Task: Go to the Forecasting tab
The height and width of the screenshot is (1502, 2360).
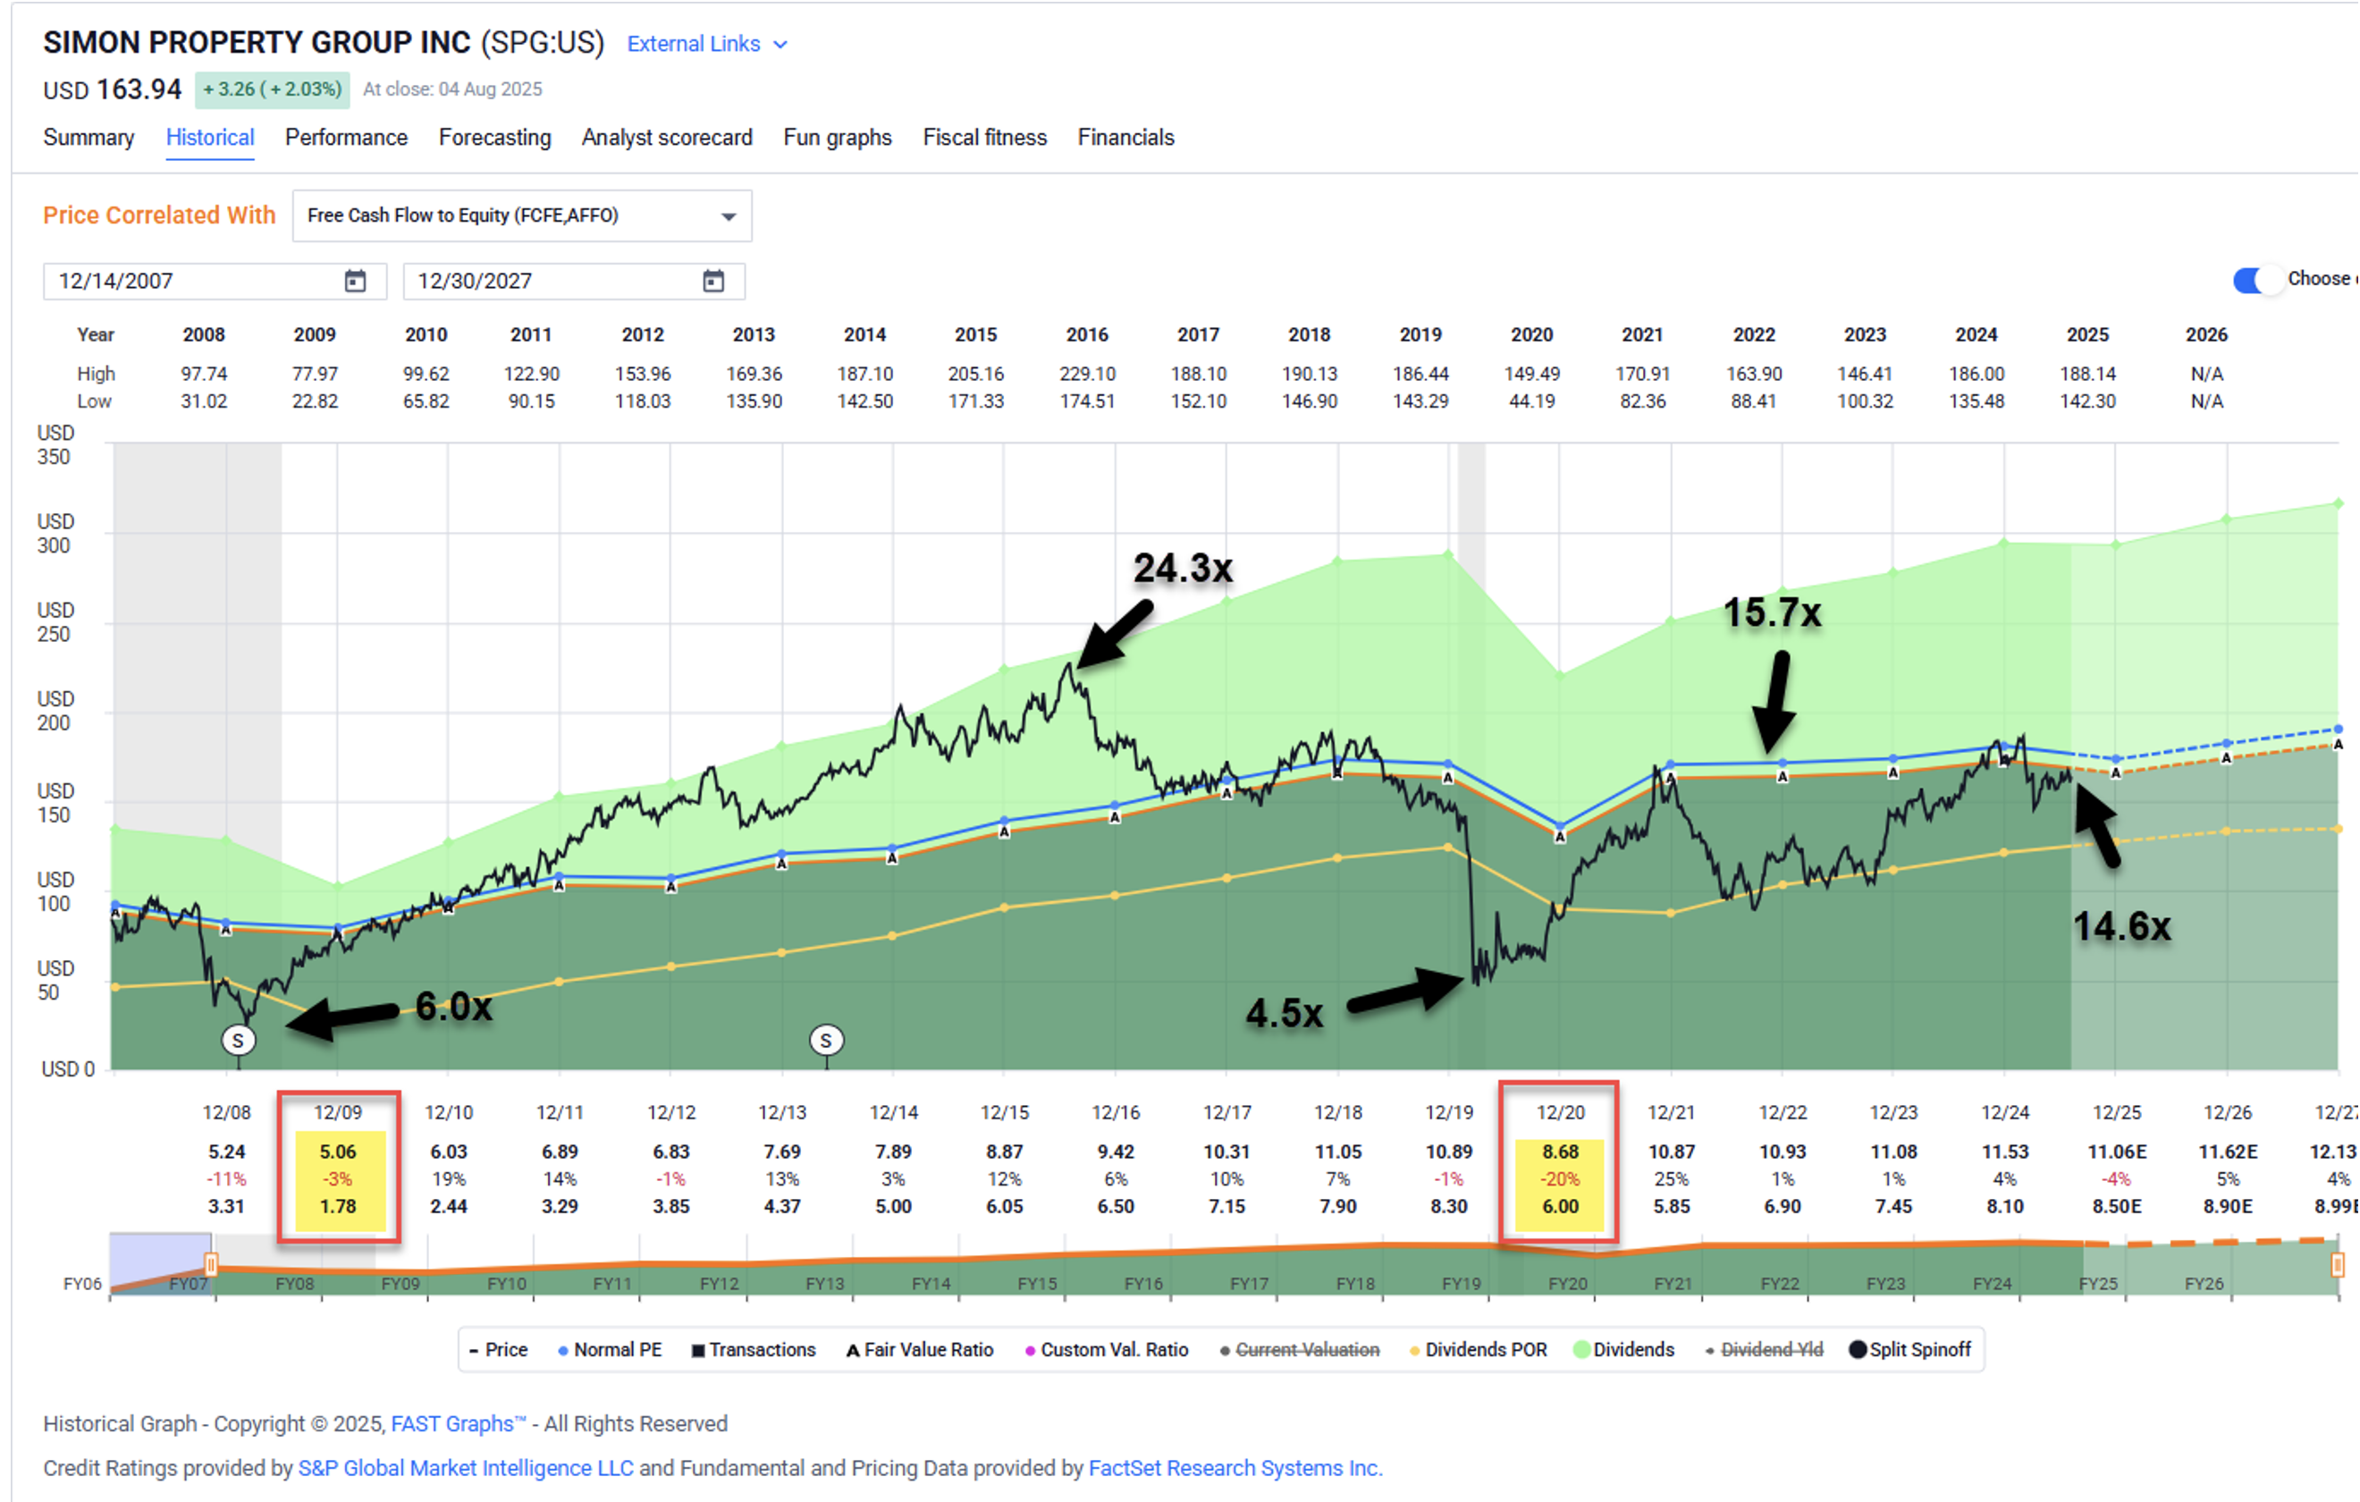Action: click(x=495, y=138)
